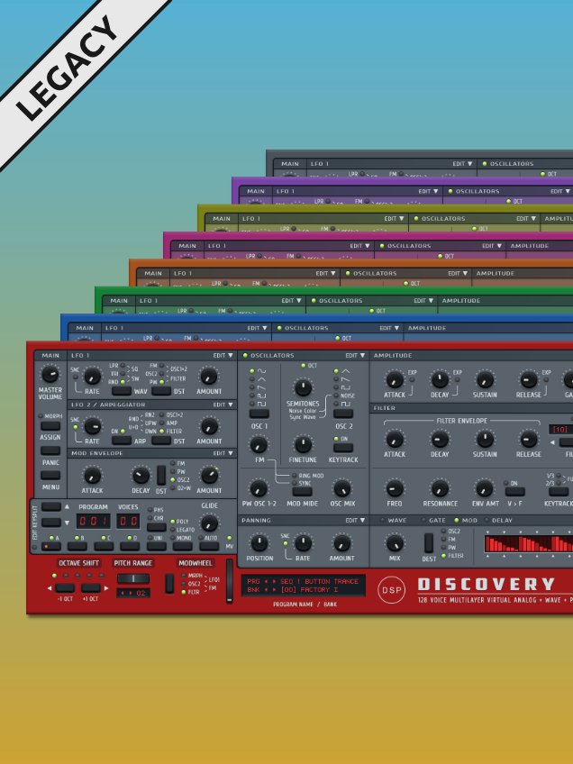Click the program up arrow icon
Viewport: 573px width, 764px height.
point(67,506)
